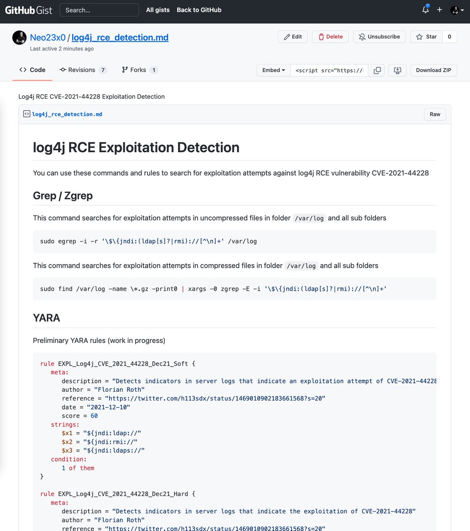Click the Revisions count badge 7
The image size is (470, 531).
[x=103, y=70]
